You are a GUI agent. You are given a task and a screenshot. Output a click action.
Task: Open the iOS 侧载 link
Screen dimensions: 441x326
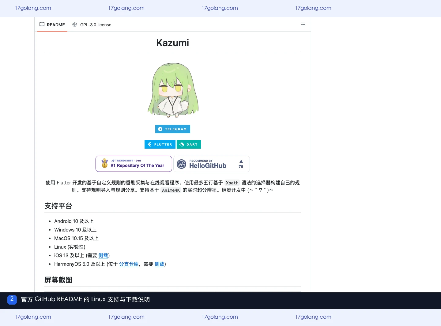click(103, 255)
